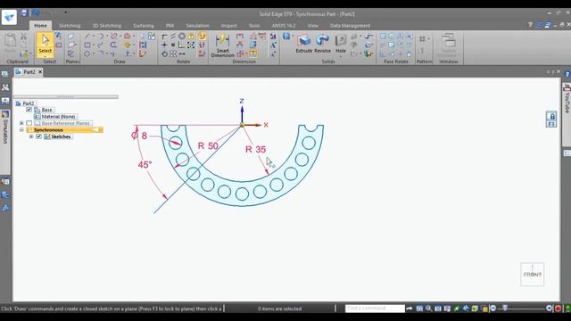Image resolution: width=571 pixels, height=321 pixels.
Task: Click the Symmetric relate icon
Action: pos(173,53)
